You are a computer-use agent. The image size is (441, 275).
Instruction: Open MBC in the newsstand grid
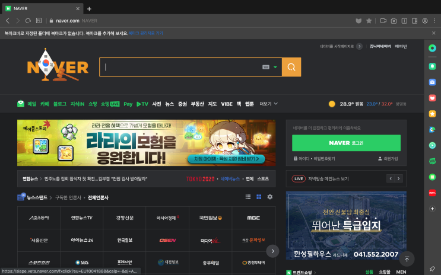click(253, 218)
